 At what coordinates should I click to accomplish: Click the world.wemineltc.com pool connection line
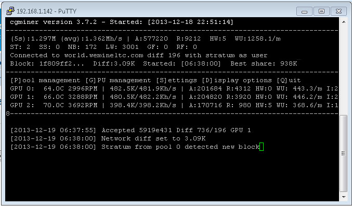[x=139, y=55]
